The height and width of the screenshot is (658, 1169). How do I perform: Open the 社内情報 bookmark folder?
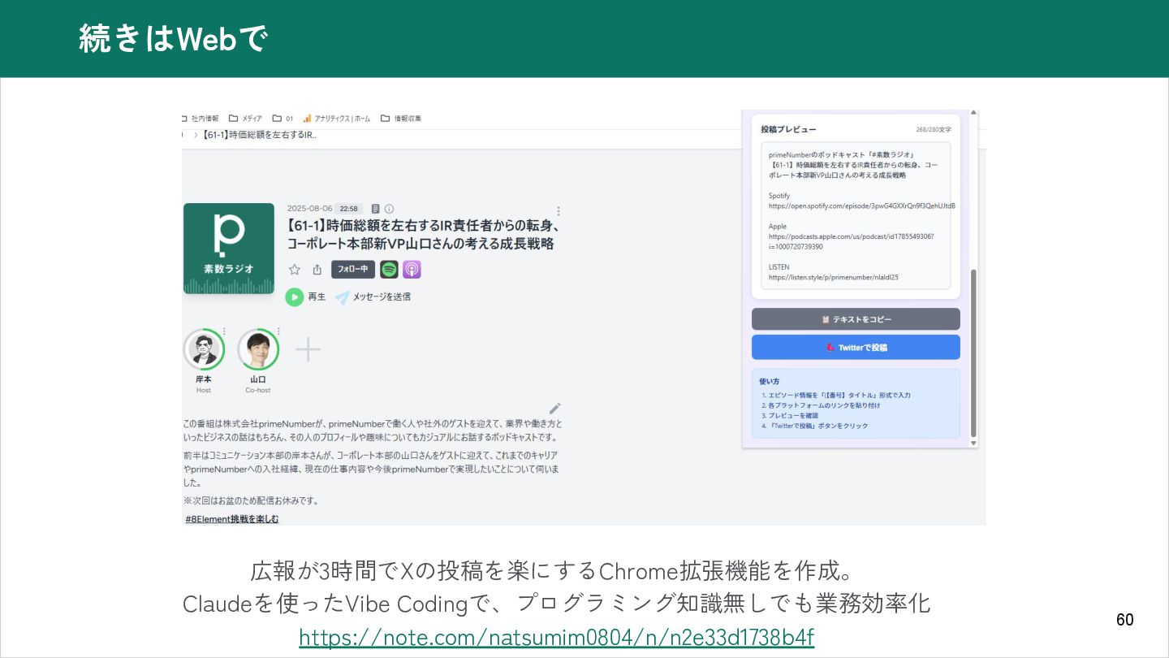point(200,119)
